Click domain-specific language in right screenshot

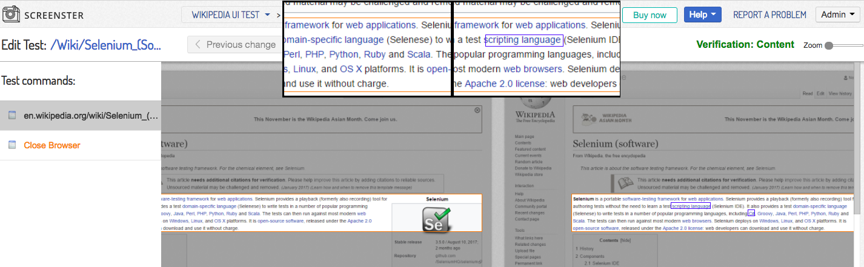coord(820,206)
